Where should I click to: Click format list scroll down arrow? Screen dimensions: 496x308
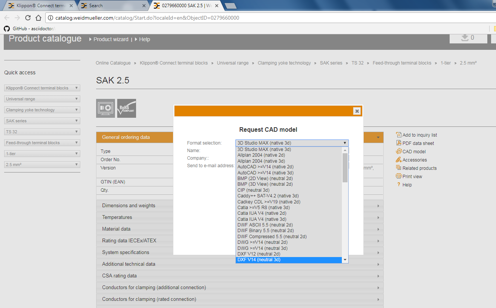(x=345, y=260)
